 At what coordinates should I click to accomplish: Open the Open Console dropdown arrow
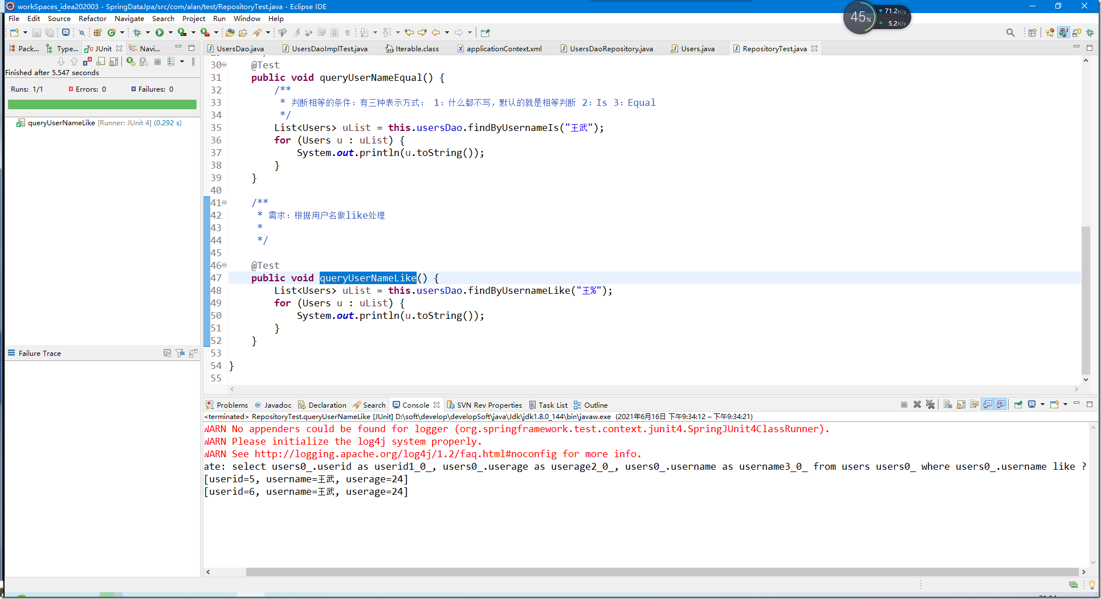click(x=1065, y=404)
